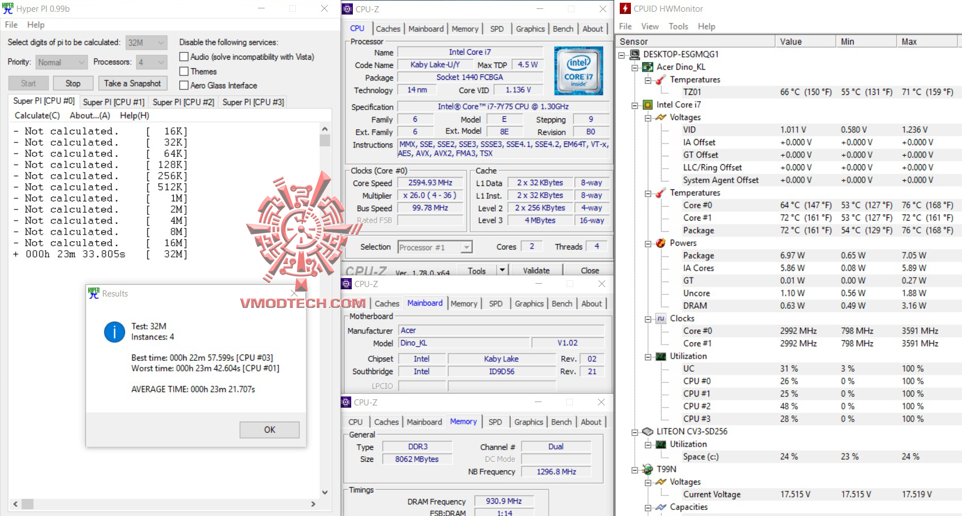Screen dimensions: 962x516
Task: Click the Utilization icon above the UC row
Action: pos(661,356)
